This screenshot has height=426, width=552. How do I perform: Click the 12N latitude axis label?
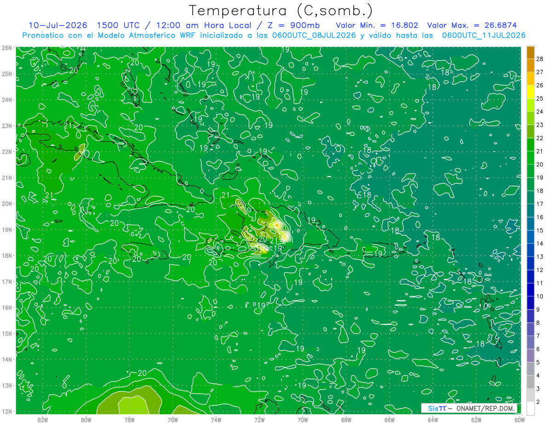coord(7,411)
